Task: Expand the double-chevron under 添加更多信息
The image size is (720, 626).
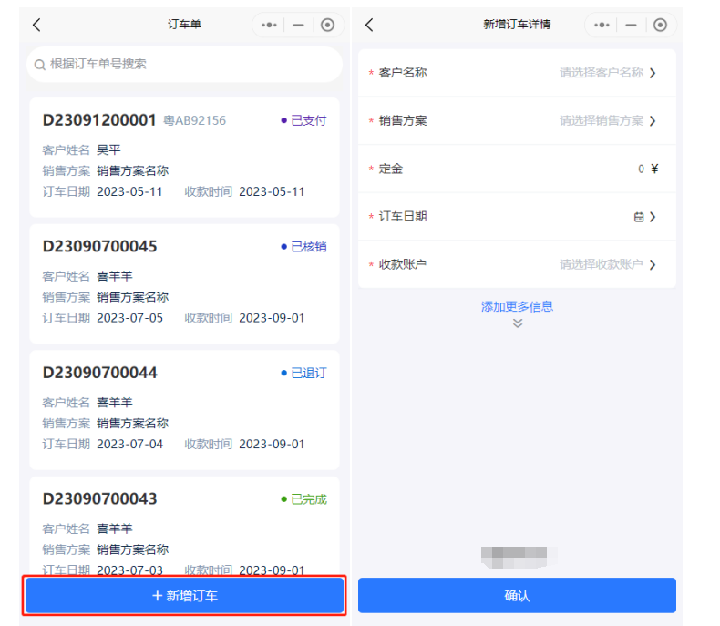Action: pyautogui.click(x=518, y=323)
